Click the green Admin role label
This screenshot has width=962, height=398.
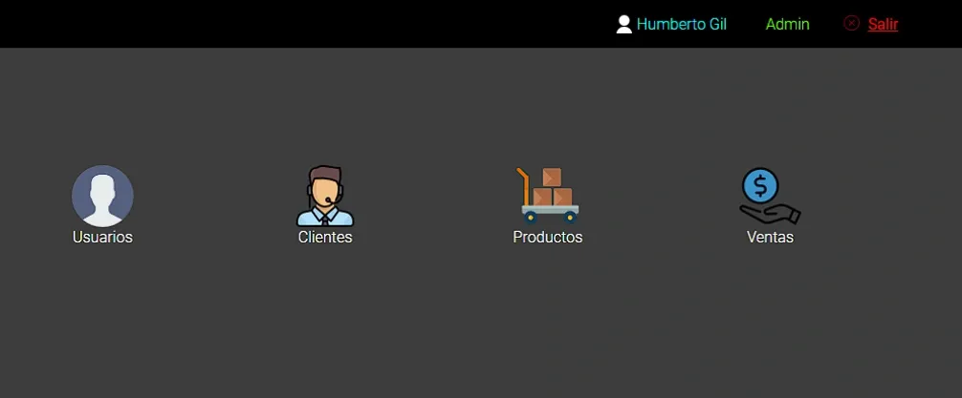coord(788,25)
